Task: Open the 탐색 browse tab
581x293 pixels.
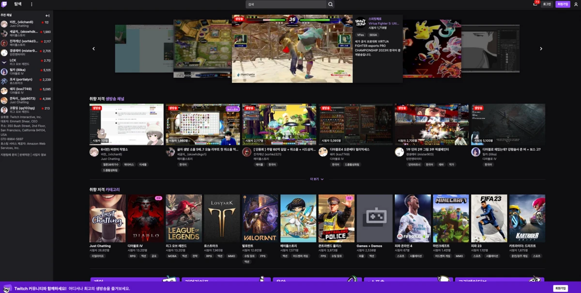Action: pyautogui.click(x=18, y=4)
